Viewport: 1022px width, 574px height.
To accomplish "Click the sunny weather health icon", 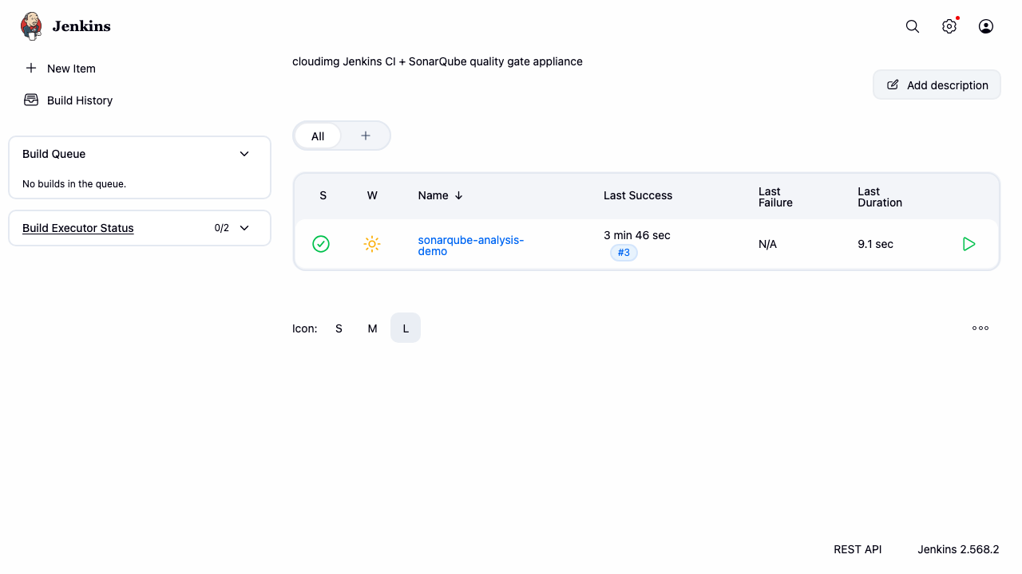I will click(372, 244).
